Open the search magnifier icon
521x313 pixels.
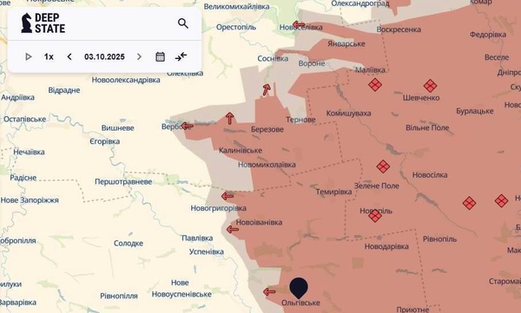pyautogui.click(x=182, y=23)
